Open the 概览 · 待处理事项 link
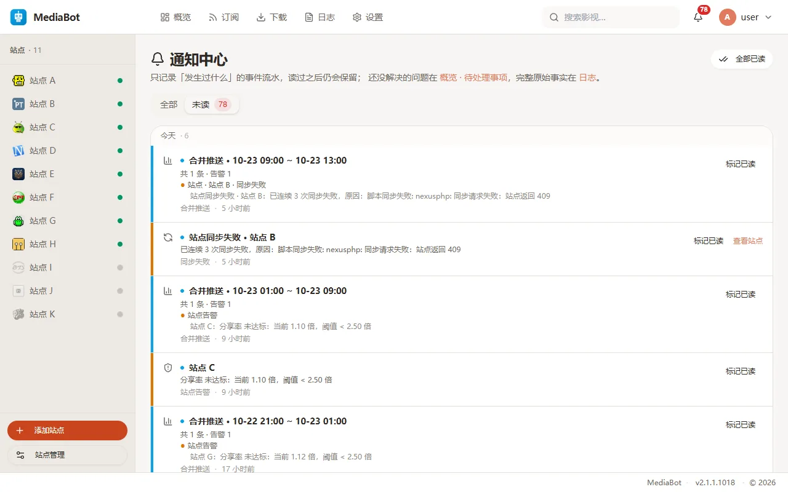Viewport: 788px width, 492px height. tap(473, 78)
